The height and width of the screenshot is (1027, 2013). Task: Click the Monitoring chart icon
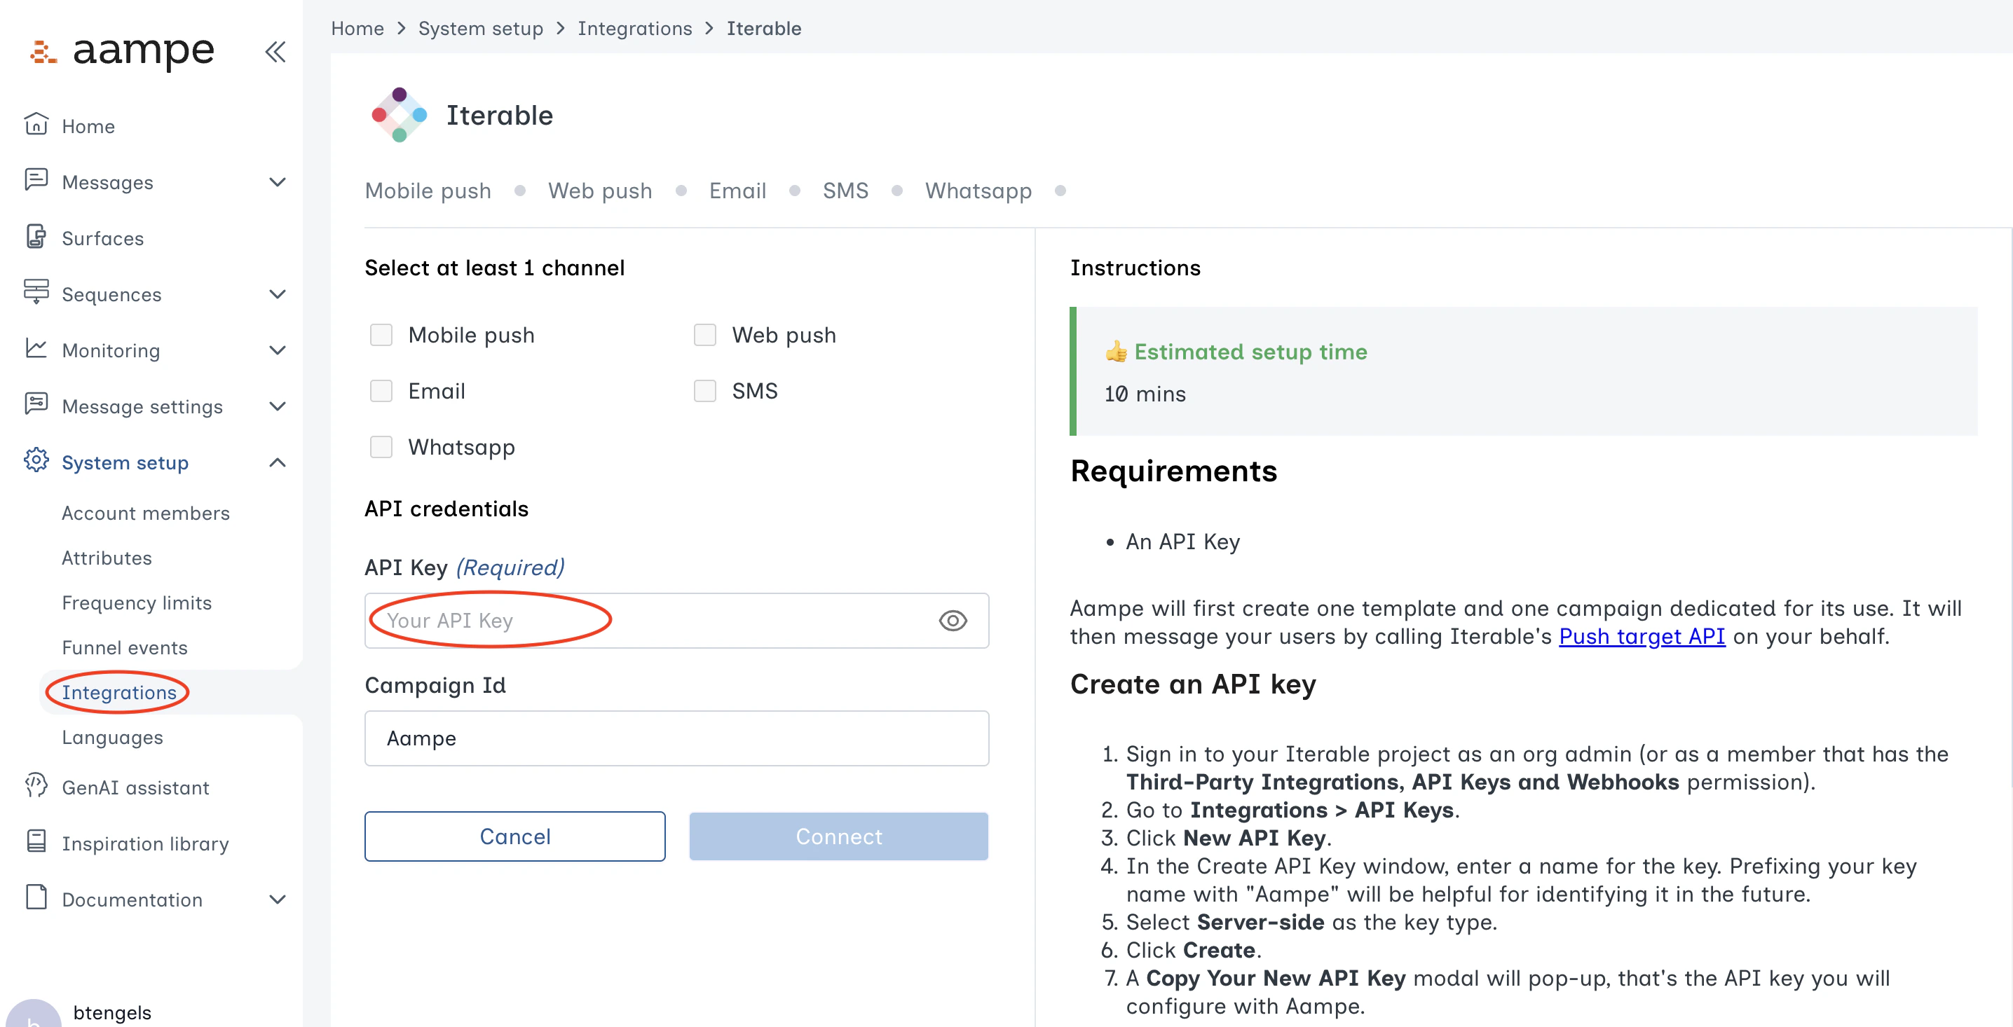pos(36,350)
